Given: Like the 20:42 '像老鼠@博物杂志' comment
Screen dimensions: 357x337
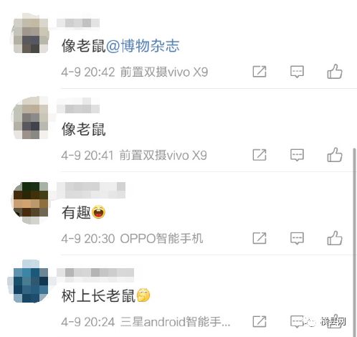Looking at the screenshot, I should click(x=335, y=71).
